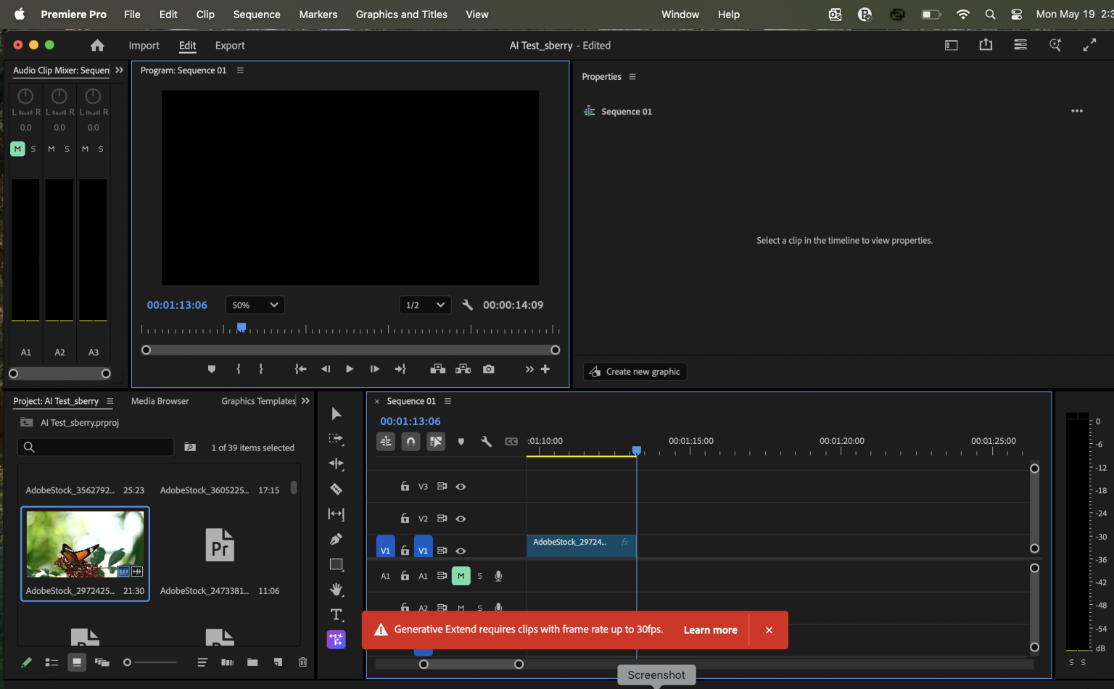Open the playback zoom level 50% dropdown

[x=255, y=305]
